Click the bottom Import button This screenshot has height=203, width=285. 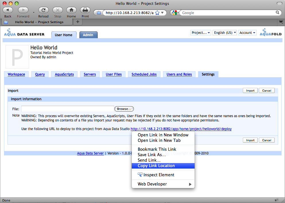[250, 140]
